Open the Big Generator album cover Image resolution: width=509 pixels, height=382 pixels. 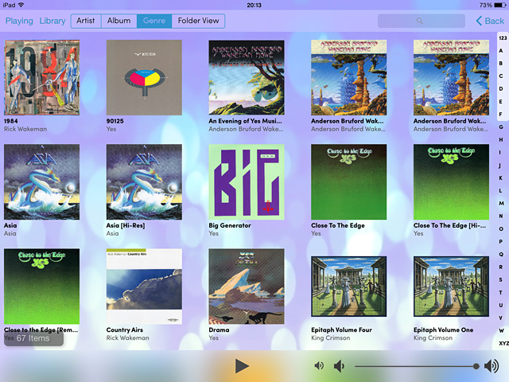[246, 181]
